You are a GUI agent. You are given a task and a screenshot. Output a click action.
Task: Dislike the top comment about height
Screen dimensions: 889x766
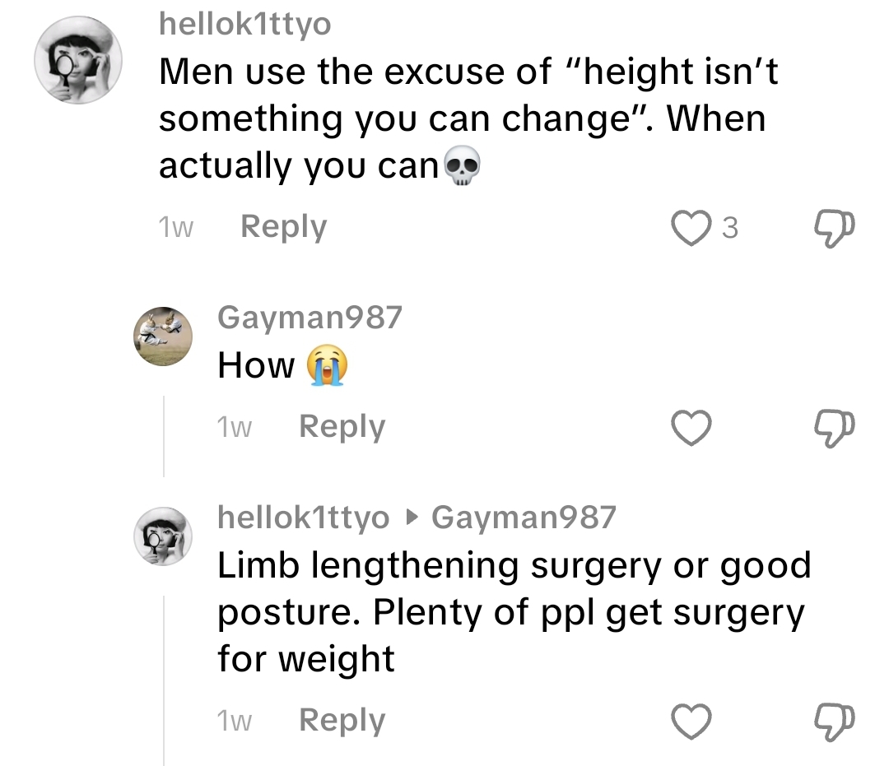834,229
